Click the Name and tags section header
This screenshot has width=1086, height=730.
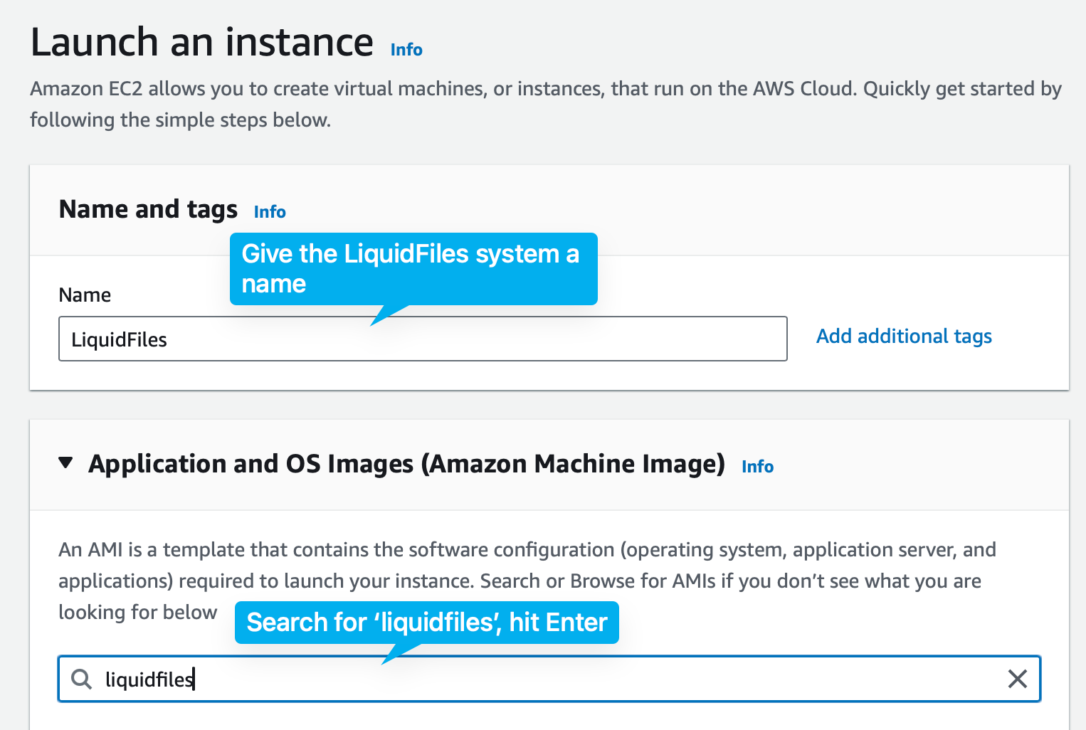(x=148, y=208)
